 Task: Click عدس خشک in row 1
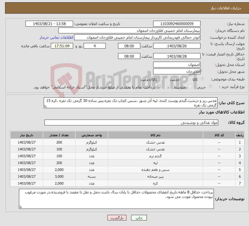click(x=155, y=143)
